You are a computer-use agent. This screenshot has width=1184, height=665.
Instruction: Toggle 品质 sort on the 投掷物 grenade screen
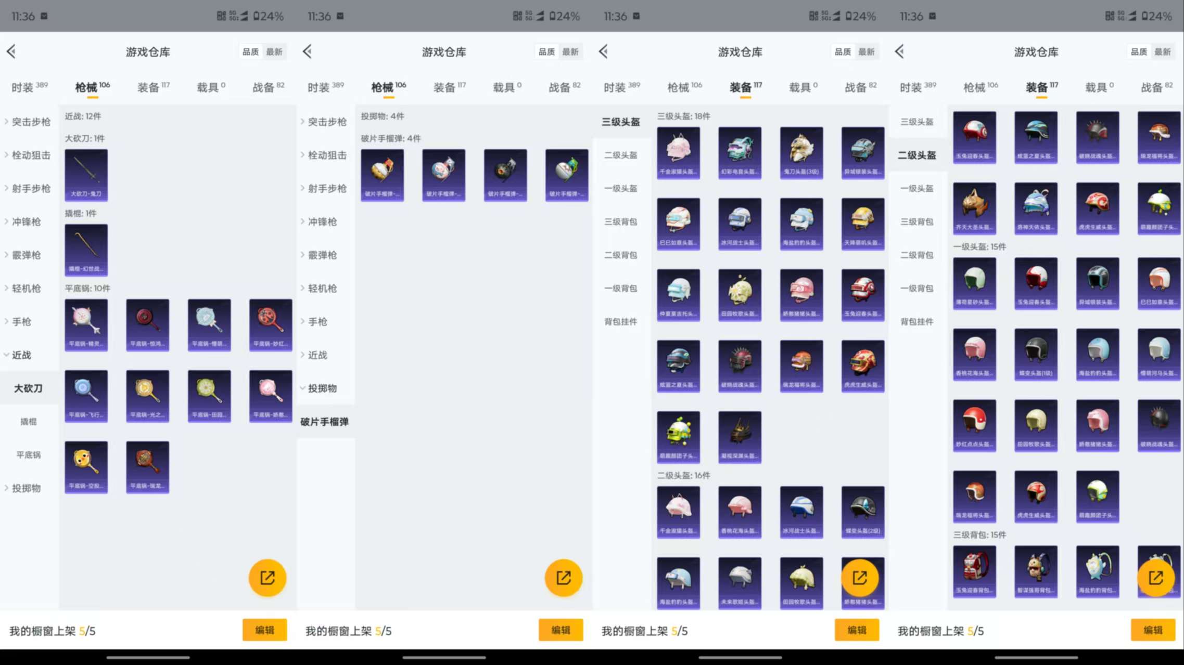[x=546, y=51]
